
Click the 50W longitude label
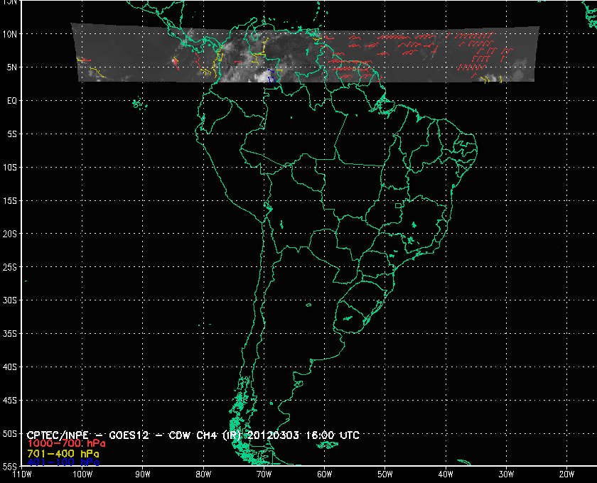click(385, 474)
